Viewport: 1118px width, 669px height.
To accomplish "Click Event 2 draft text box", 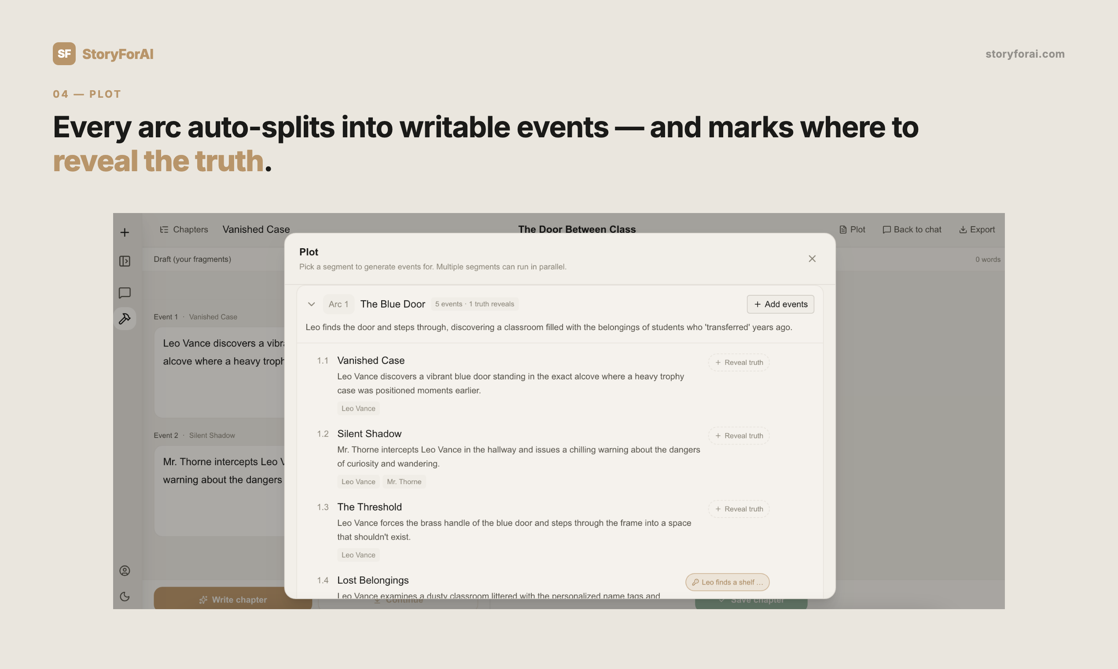I will tap(220, 491).
